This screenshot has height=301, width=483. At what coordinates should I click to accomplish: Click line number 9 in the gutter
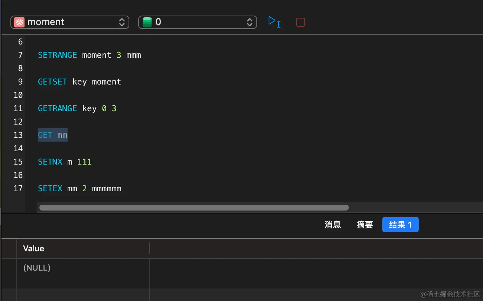coord(20,82)
